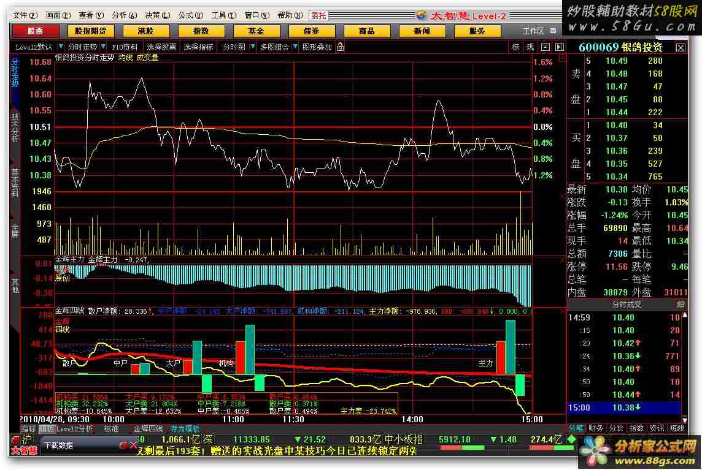Click the 细 detail toggle in 分时成交

coord(681,304)
